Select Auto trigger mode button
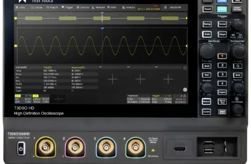The height and width of the screenshot is (164, 251). (x=207, y=34)
